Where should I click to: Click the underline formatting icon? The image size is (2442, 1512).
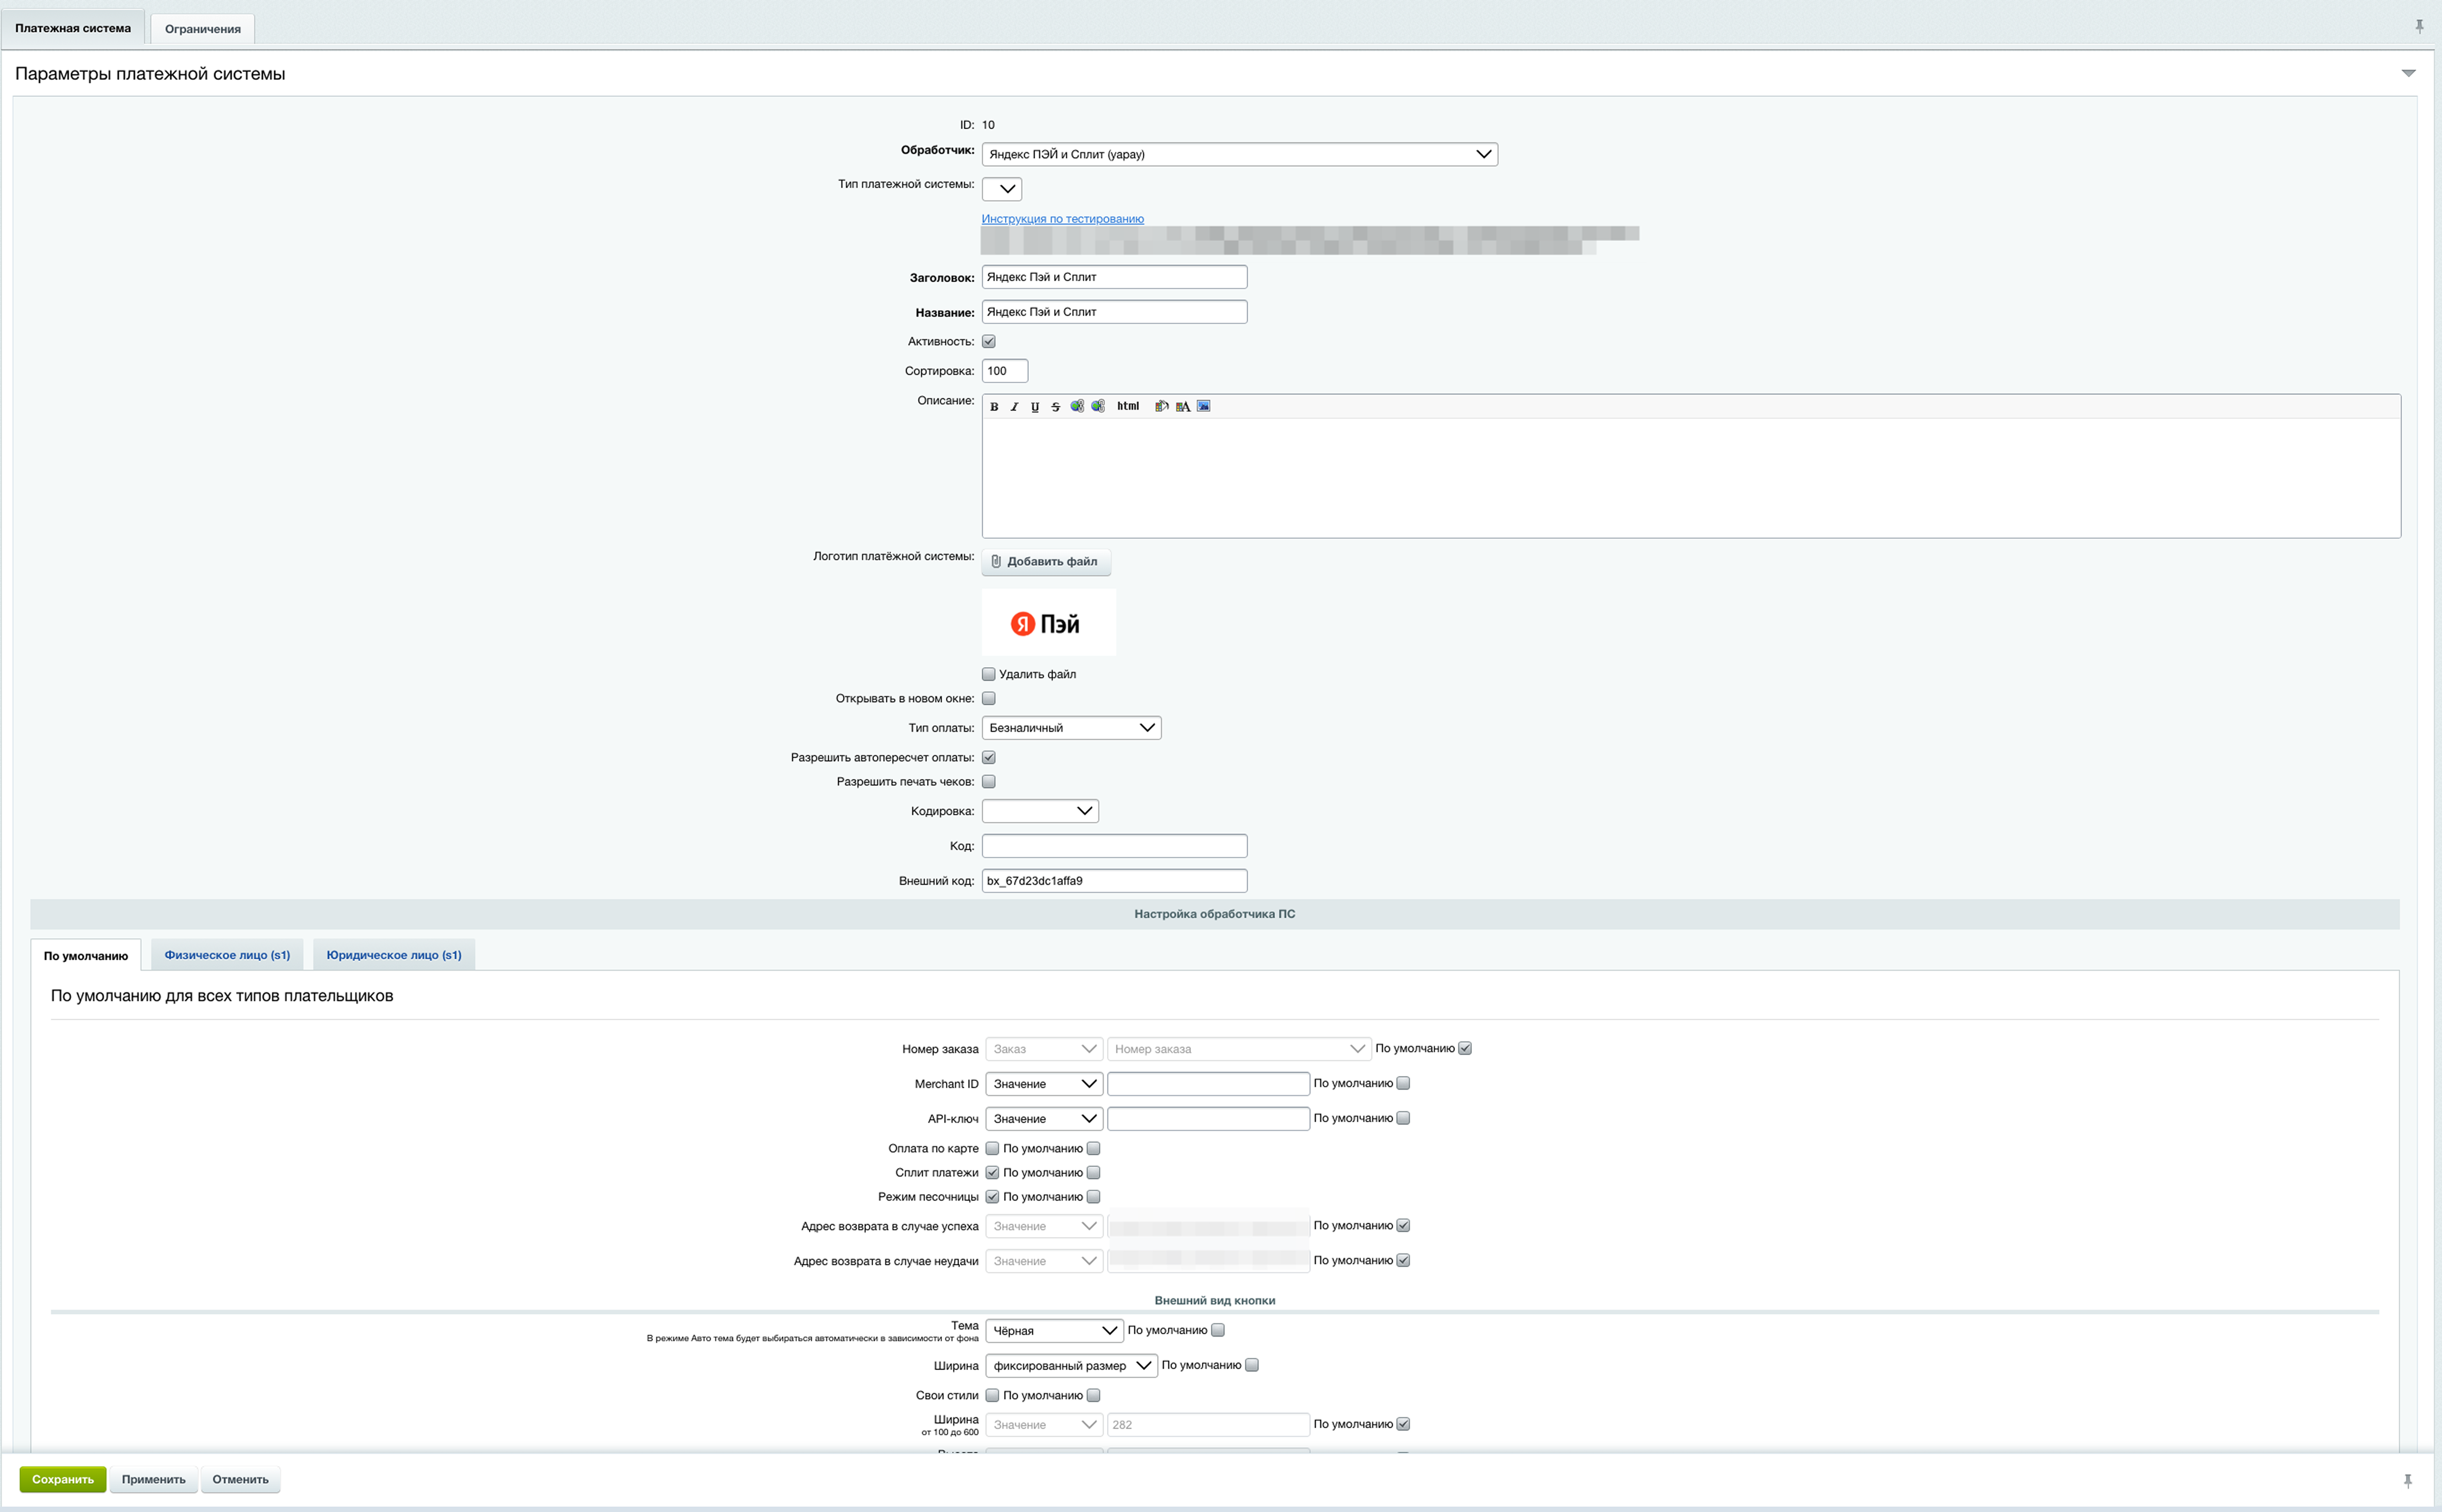1035,406
